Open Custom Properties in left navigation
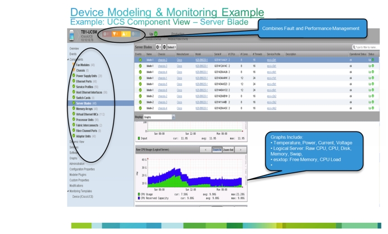 79,180
